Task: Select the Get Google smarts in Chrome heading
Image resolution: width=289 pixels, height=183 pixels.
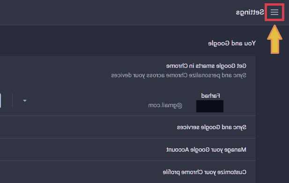Action: (x=206, y=66)
